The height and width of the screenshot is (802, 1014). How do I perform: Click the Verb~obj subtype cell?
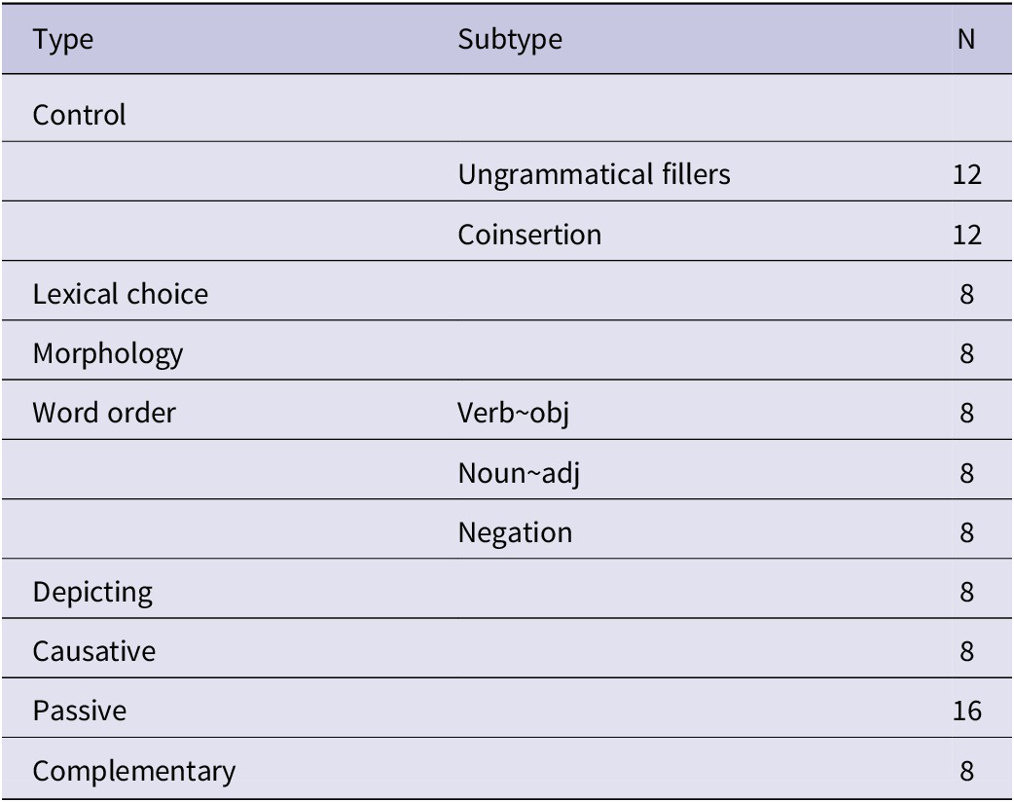pyautogui.click(x=513, y=414)
